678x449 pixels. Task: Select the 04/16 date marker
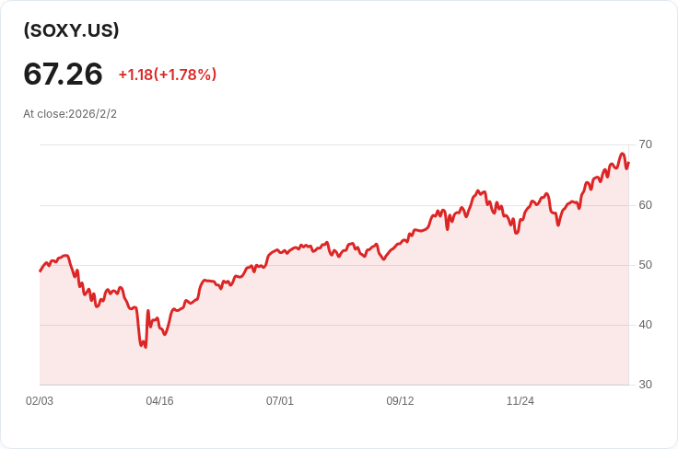point(159,401)
